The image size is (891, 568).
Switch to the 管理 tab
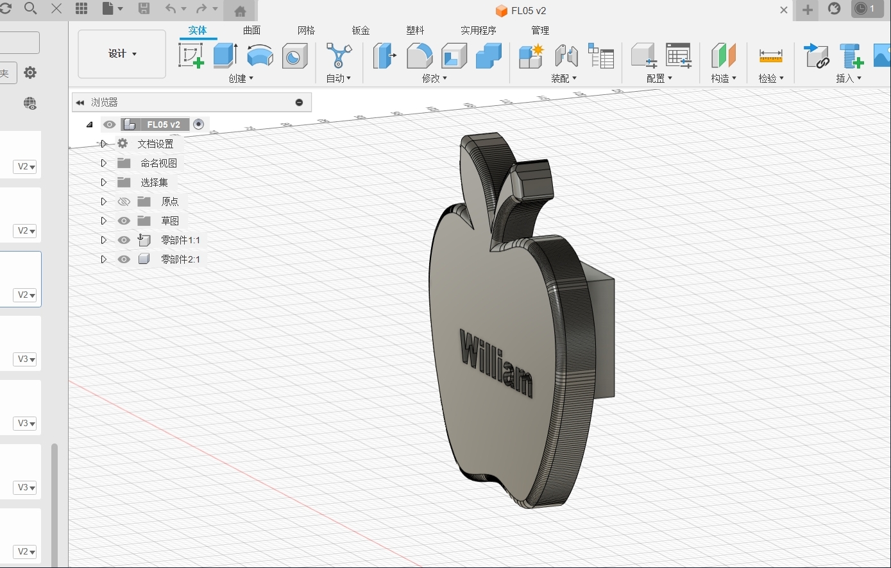[x=540, y=30]
